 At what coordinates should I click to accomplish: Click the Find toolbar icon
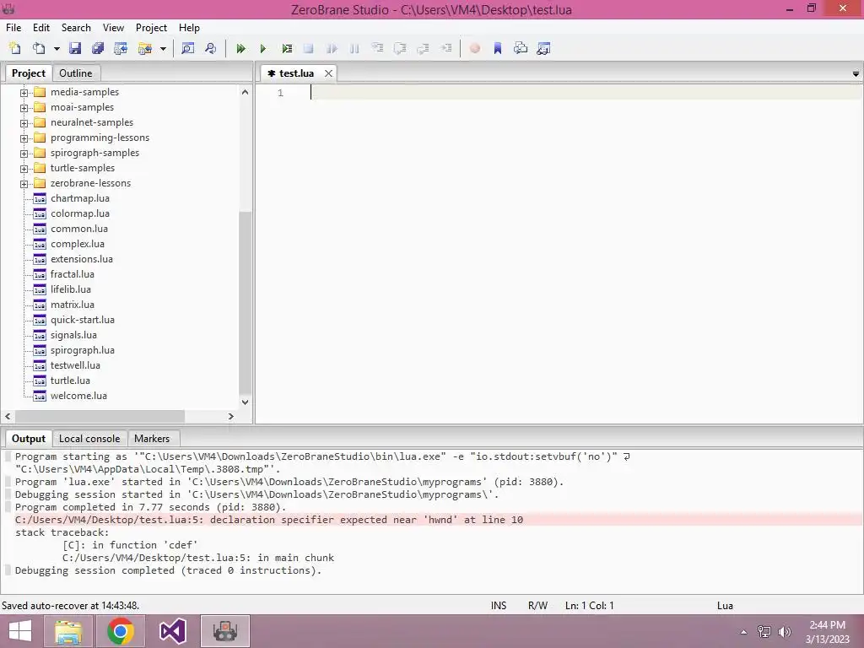tap(187, 48)
